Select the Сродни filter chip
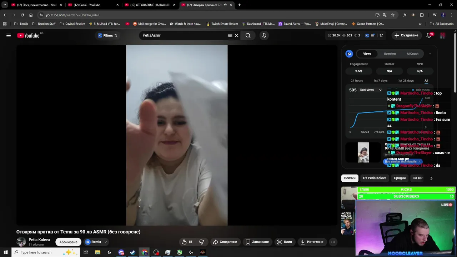Screen dimensions: 457x257 coord(400,178)
